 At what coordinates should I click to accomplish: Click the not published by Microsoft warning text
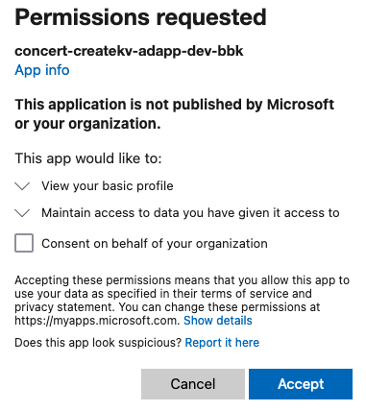(174, 105)
